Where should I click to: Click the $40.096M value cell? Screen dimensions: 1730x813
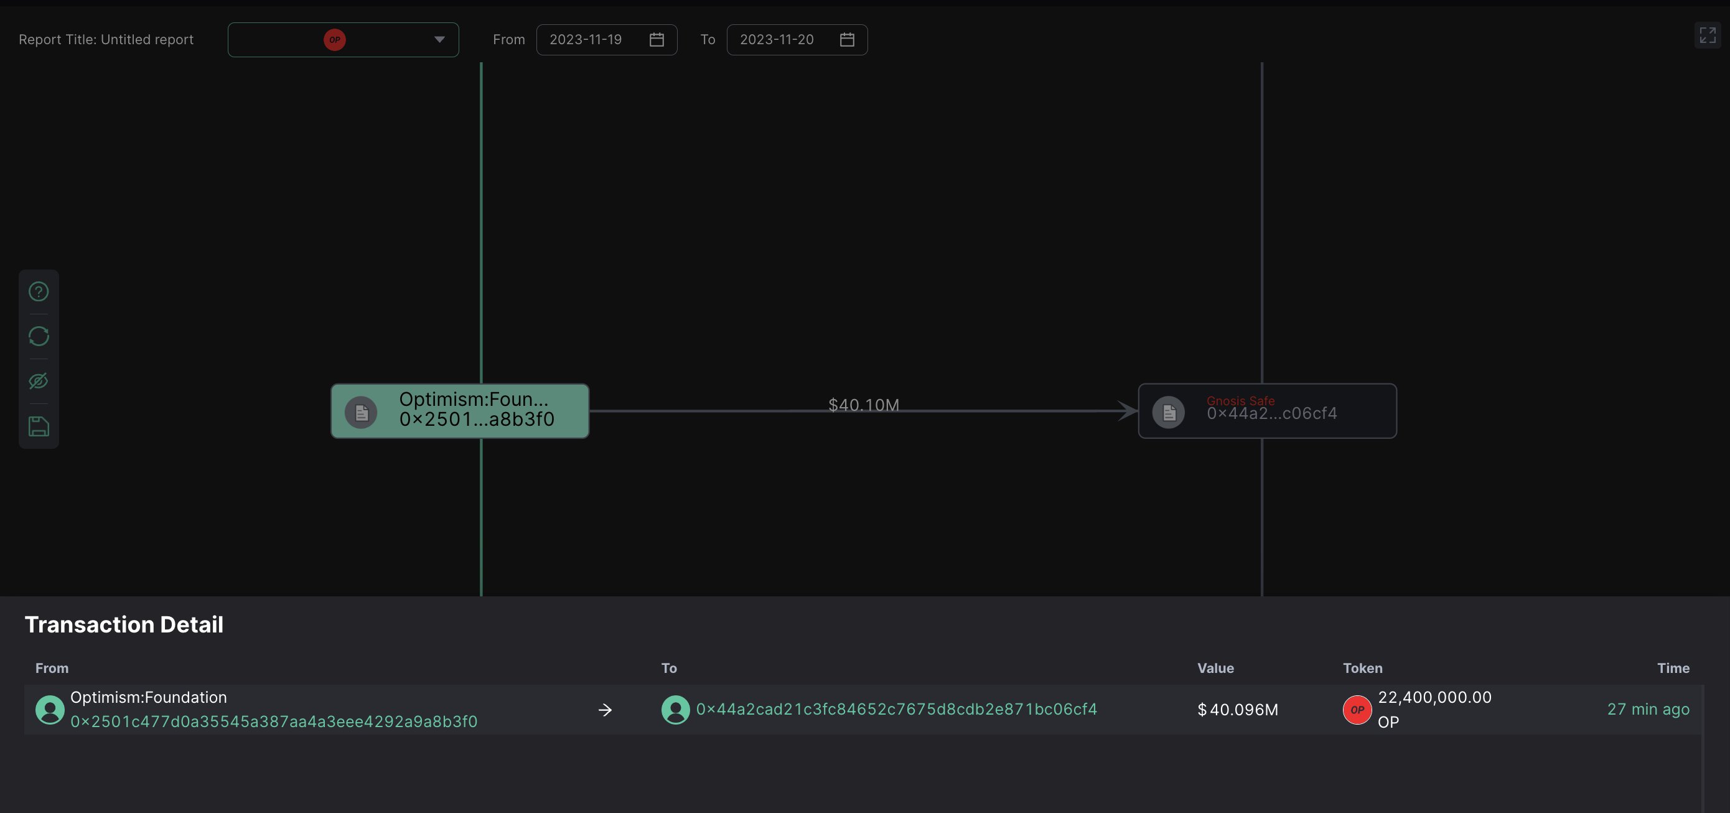pyautogui.click(x=1238, y=710)
